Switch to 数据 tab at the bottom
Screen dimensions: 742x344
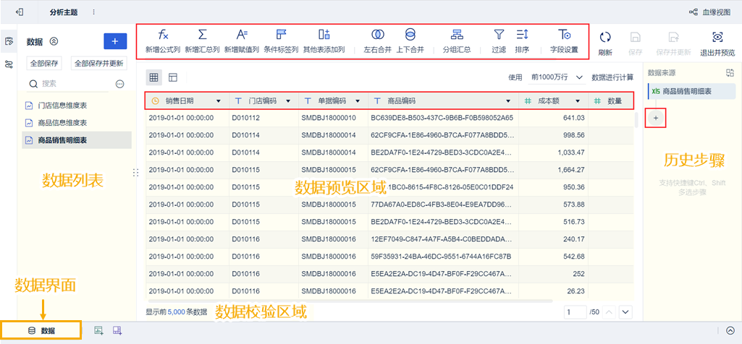(41, 330)
